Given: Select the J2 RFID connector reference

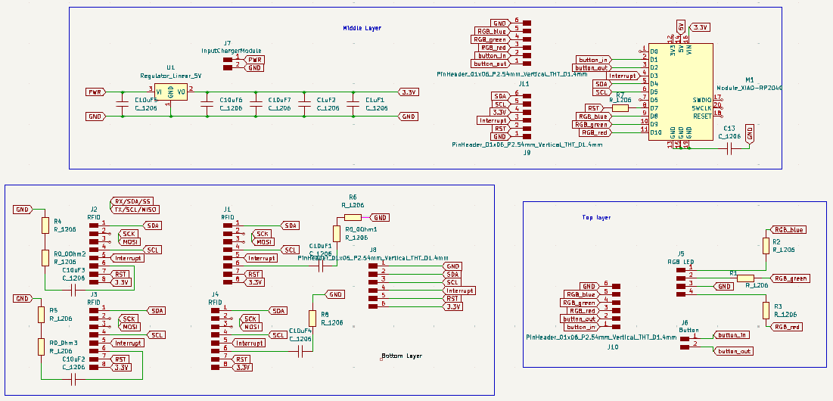Looking at the screenshot, I should click(x=94, y=209).
